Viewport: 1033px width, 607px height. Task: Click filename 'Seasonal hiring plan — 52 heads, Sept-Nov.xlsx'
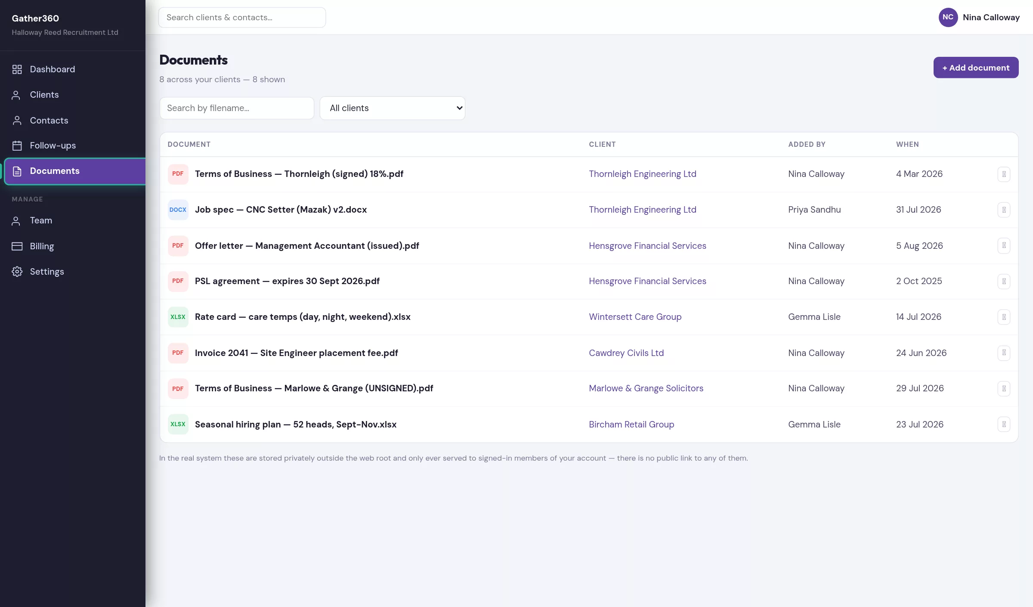pos(296,424)
